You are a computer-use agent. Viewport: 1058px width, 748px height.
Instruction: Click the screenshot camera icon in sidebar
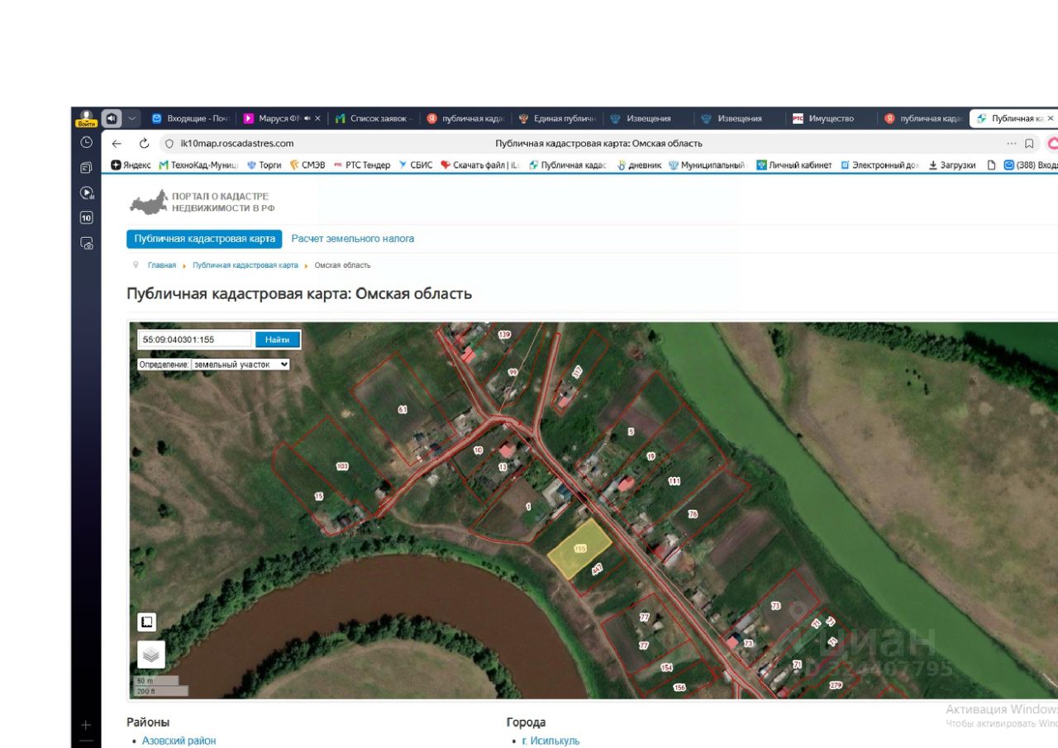(x=86, y=243)
